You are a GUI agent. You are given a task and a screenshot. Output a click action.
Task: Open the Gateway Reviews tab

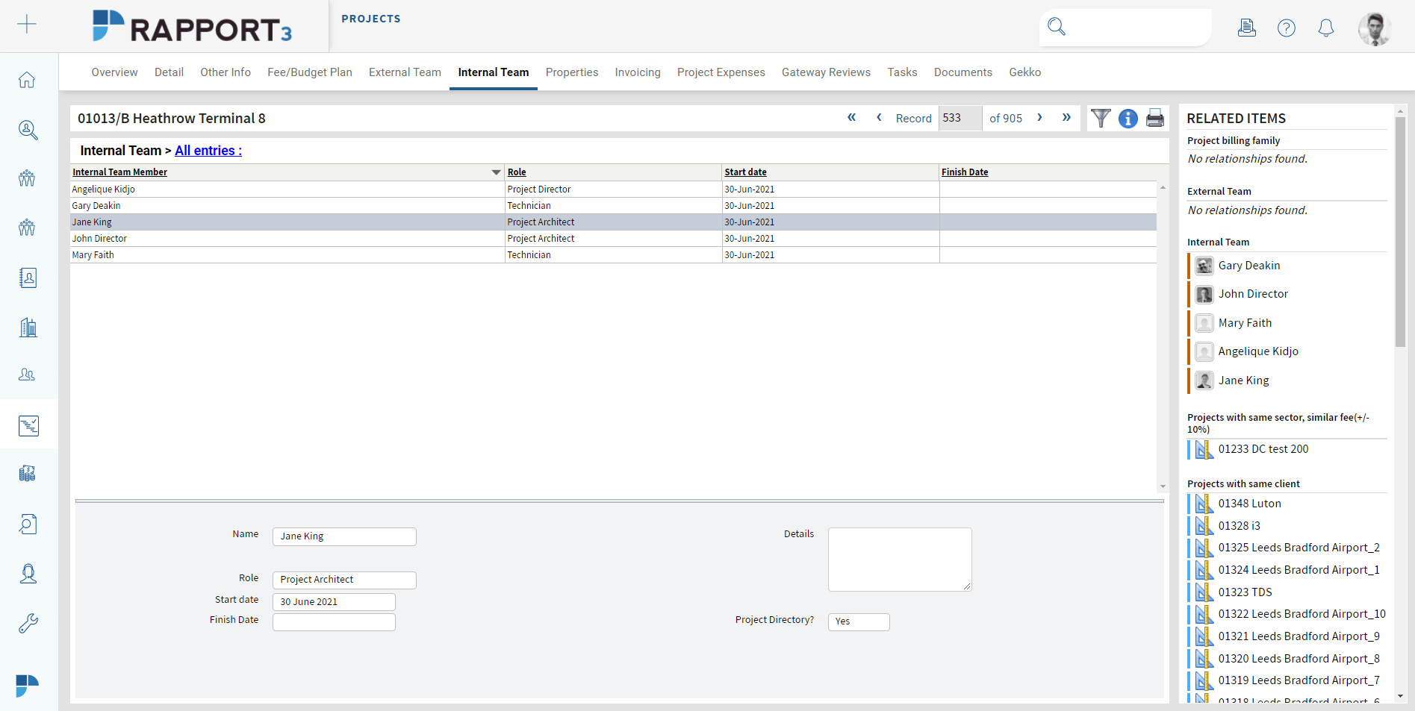click(826, 72)
